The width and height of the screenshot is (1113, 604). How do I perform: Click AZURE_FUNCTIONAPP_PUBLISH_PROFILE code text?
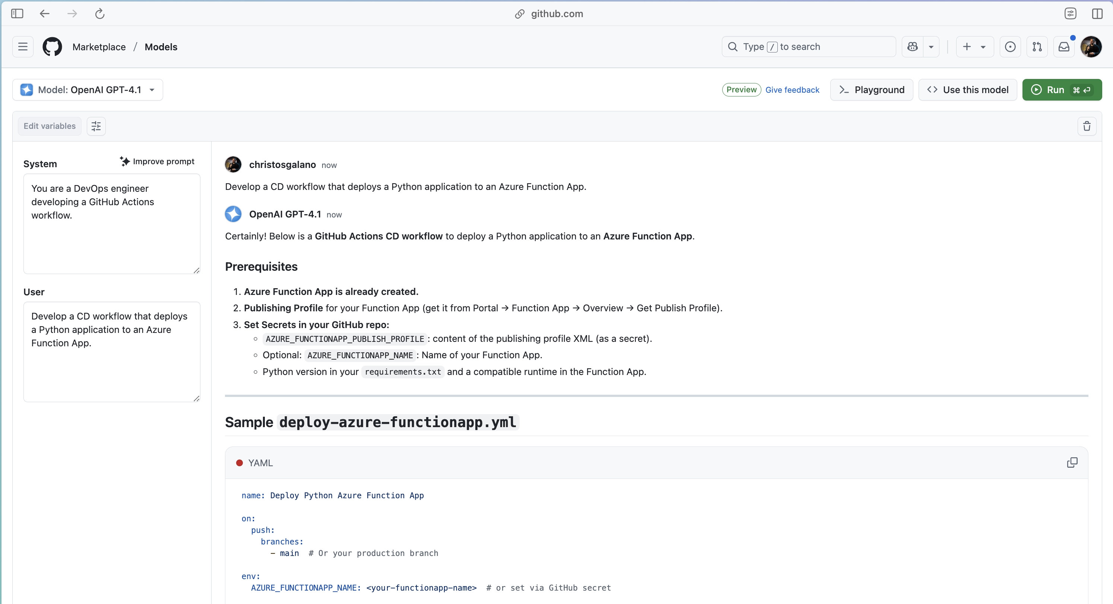point(345,339)
